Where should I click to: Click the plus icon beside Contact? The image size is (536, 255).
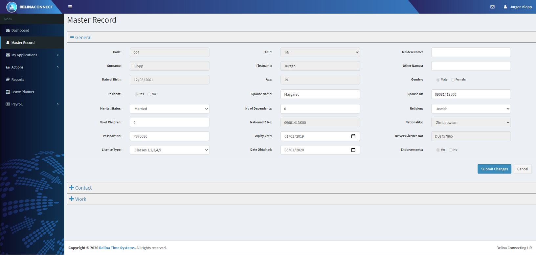point(72,188)
